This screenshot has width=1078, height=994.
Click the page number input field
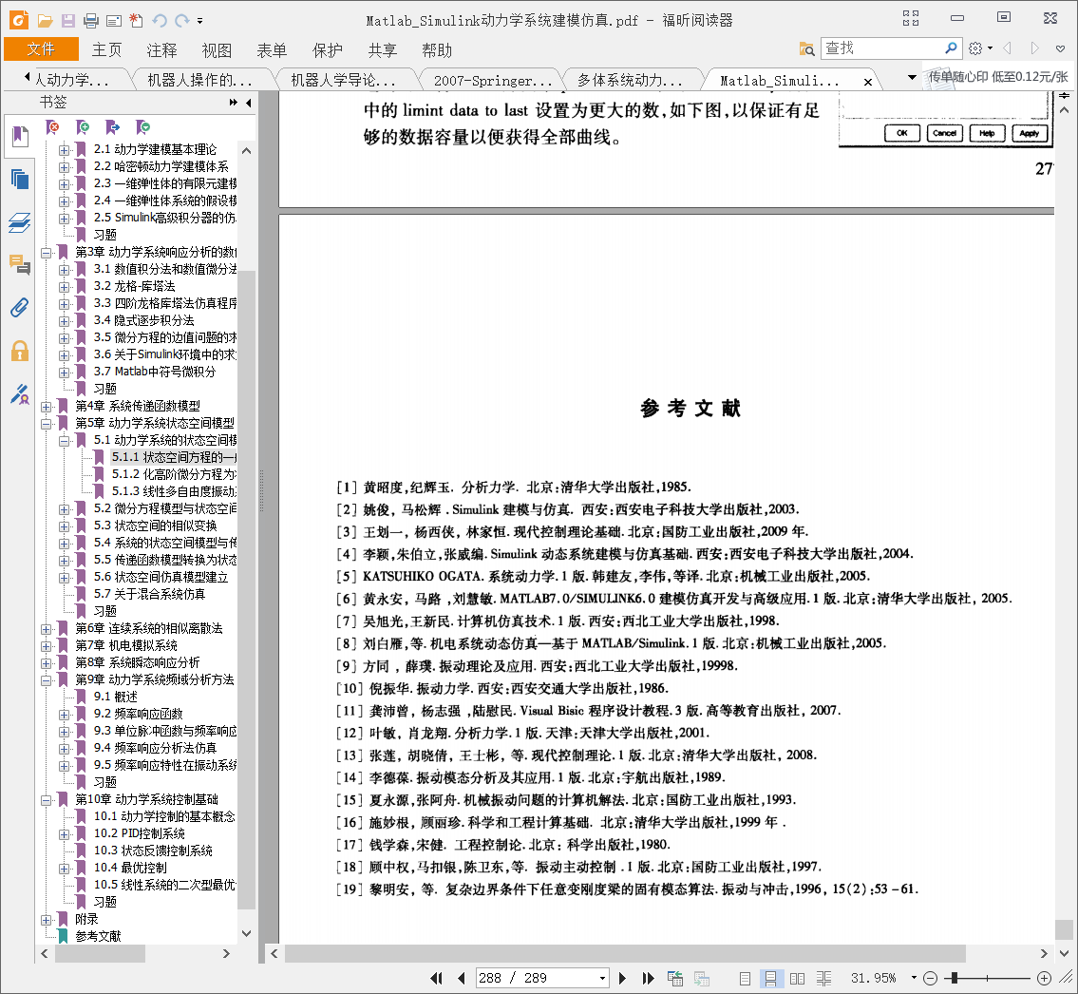535,978
